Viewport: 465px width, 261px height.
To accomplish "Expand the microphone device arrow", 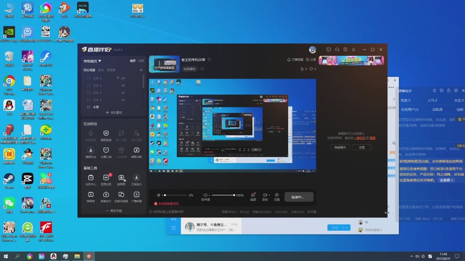I will click(162, 195).
